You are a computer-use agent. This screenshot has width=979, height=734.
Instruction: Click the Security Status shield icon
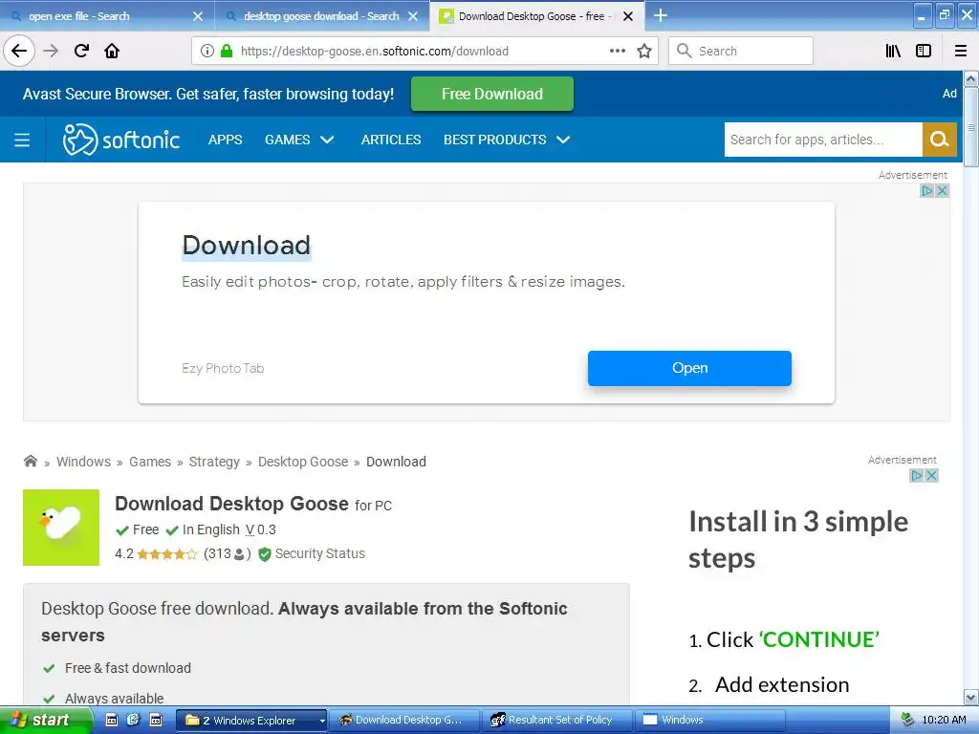pyautogui.click(x=265, y=553)
